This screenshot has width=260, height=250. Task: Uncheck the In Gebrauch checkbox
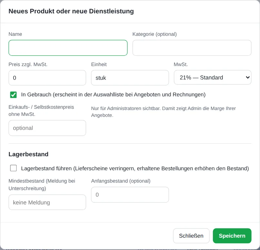[13, 95]
